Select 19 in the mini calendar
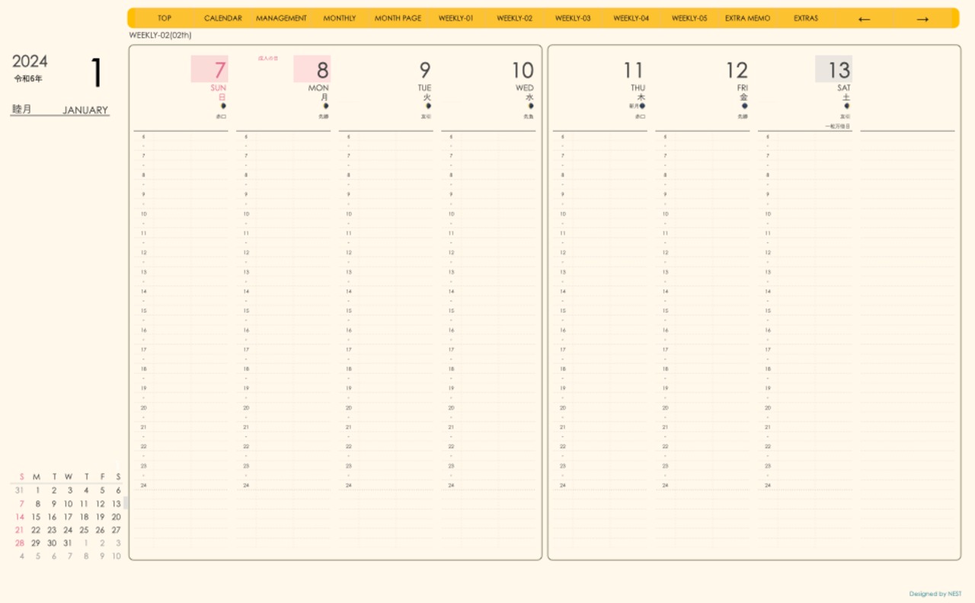Screen dimensions: 975x603 pos(100,517)
